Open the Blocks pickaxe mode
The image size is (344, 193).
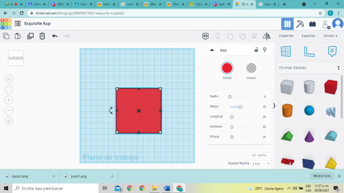click(x=300, y=24)
